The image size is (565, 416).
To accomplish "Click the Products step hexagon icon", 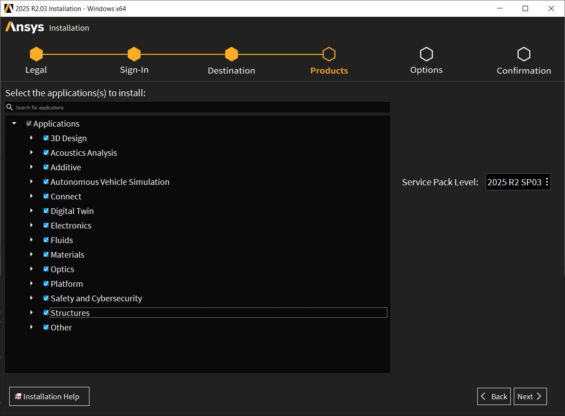I will coord(329,54).
